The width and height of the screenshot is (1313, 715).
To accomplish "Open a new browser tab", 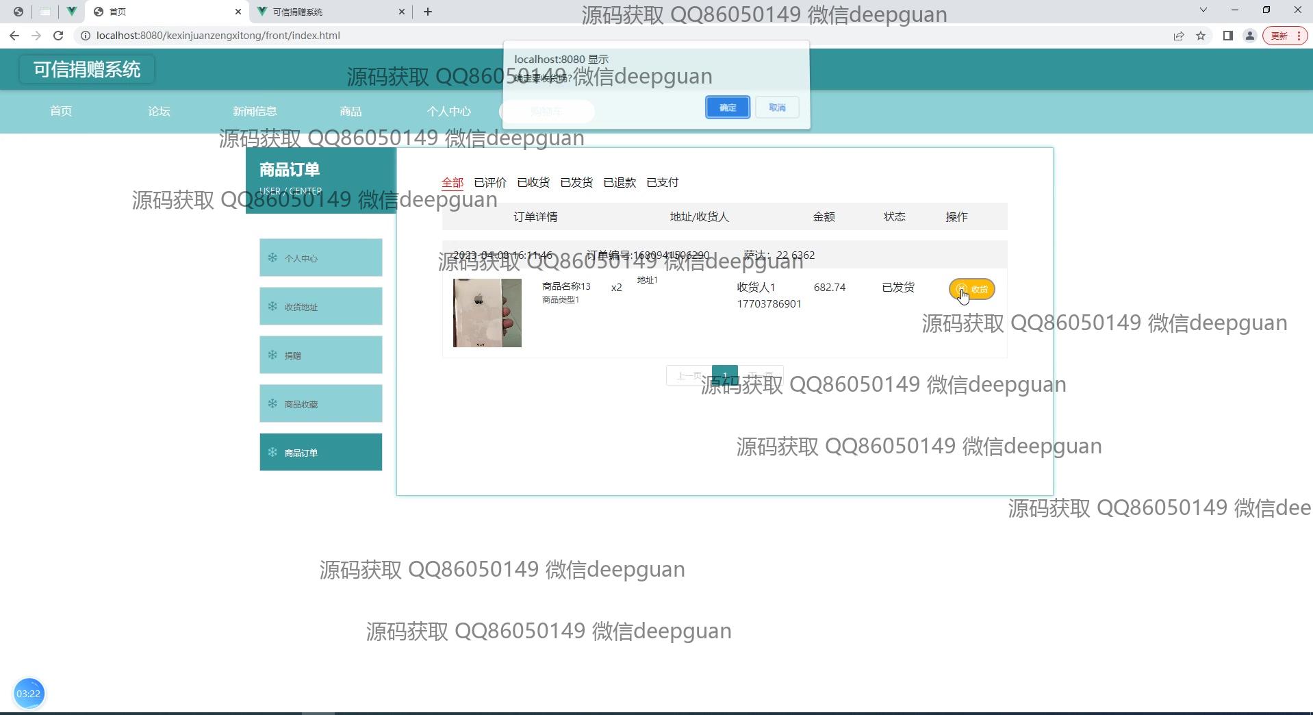I will click(428, 12).
